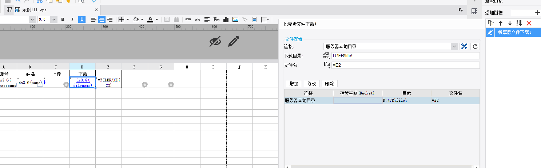Apply font color A
Screen dimensions: 541x168
click(150, 20)
